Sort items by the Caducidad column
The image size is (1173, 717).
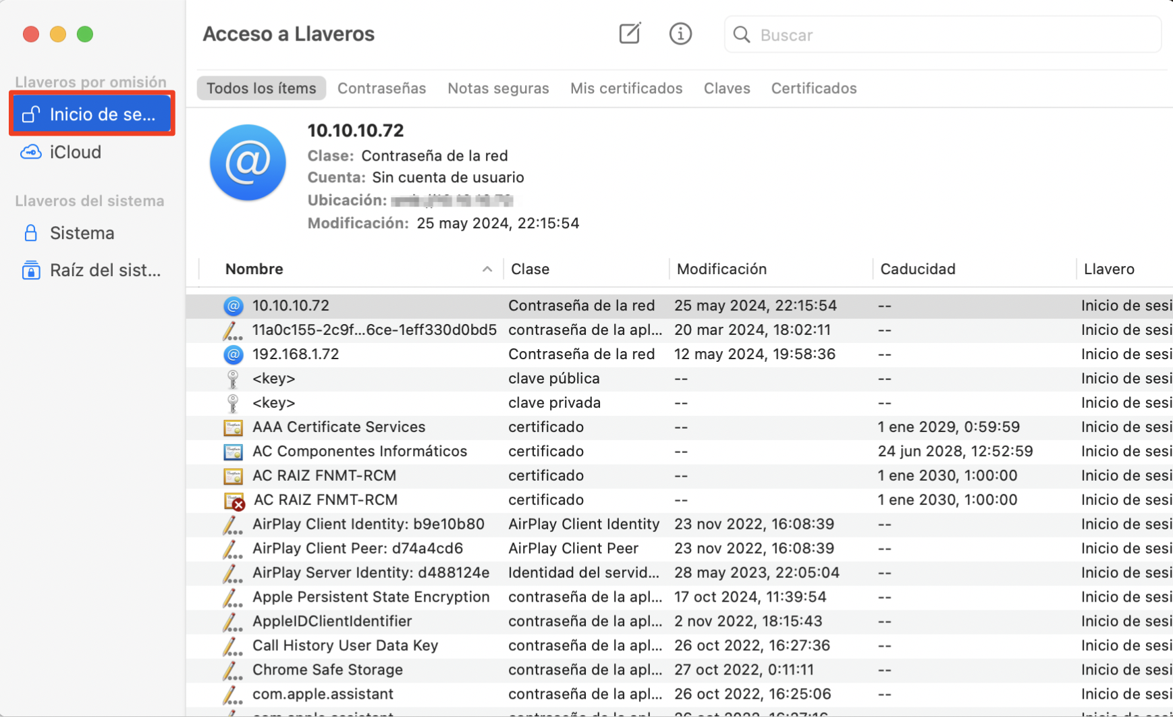[918, 269]
